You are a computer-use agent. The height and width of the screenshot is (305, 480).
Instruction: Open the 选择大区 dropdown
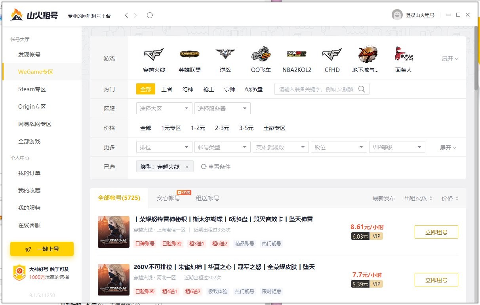(x=164, y=108)
